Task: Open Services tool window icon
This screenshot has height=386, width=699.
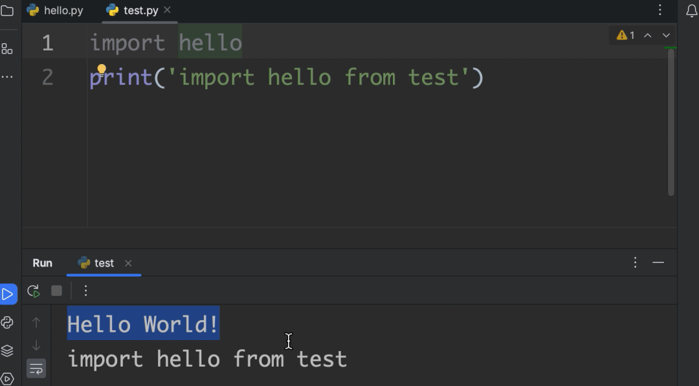Action: (x=7, y=380)
